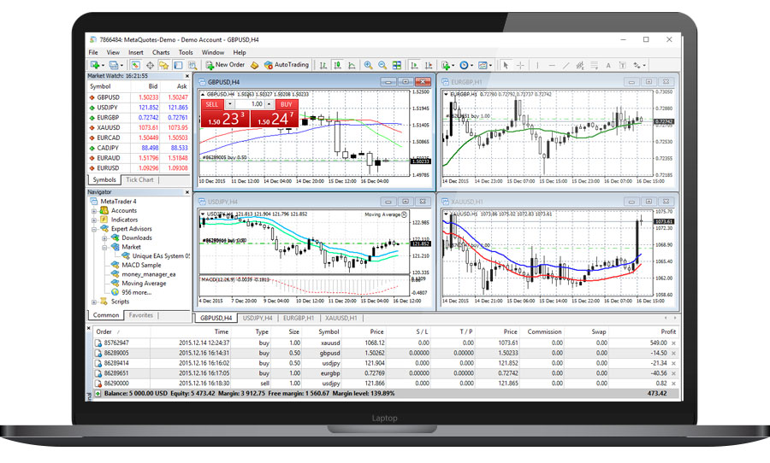
Task: Collapse the Expert Advisors tree node
Action: click(x=94, y=229)
